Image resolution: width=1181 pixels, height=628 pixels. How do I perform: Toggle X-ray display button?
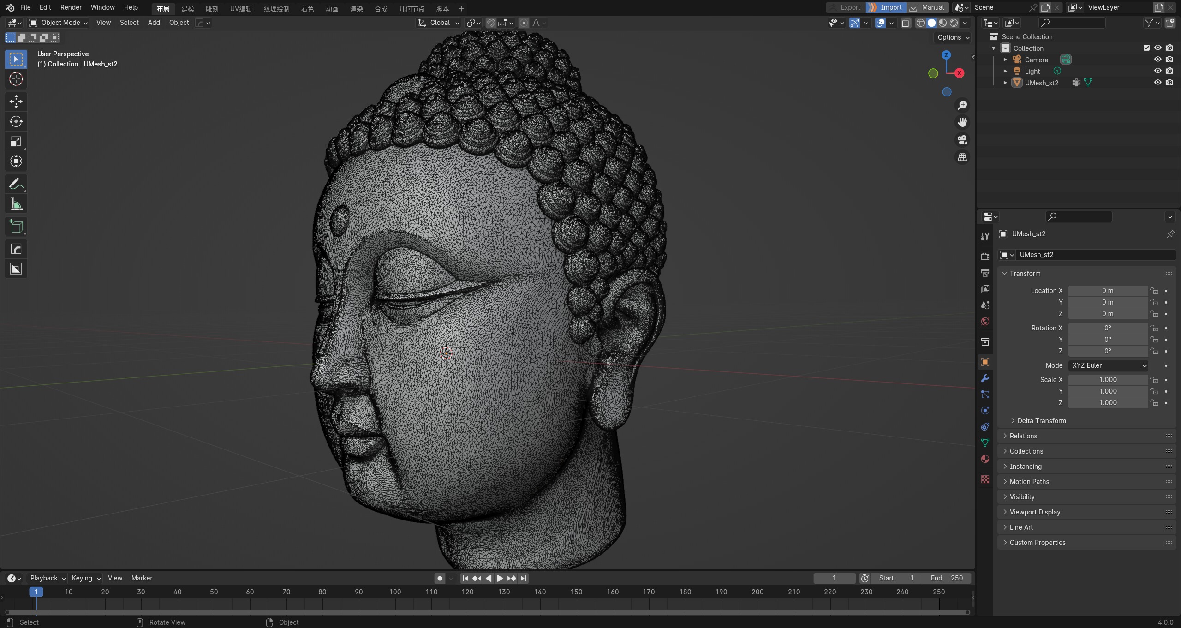pyautogui.click(x=906, y=23)
